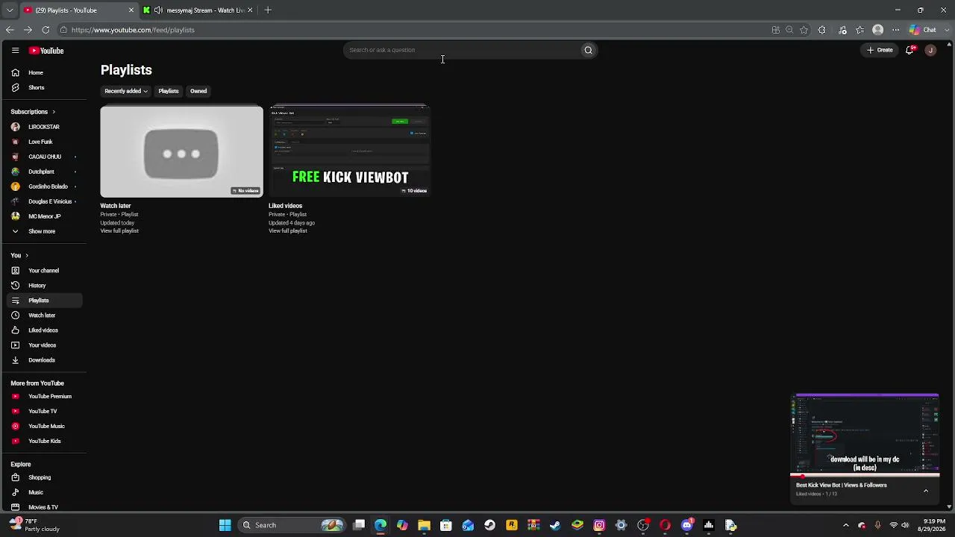Click the browser address bar URL
This screenshot has height=537, width=955.
[133, 30]
